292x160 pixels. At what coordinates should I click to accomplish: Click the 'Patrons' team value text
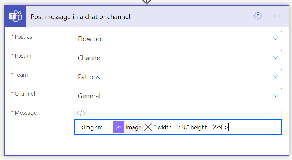coord(89,77)
